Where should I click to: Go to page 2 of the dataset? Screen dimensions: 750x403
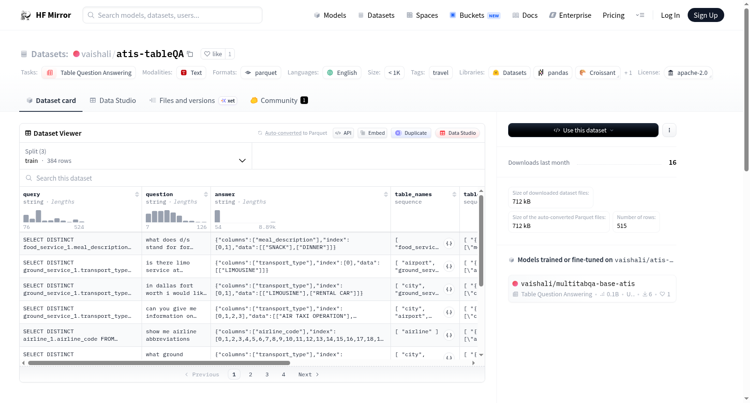click(x=251, y=374)
